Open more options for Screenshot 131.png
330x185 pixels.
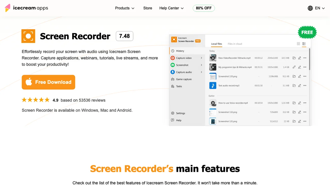305,121
